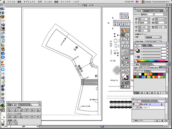Click the Convert Direction Point tool
Screen dimensions: 172x129
128,24
